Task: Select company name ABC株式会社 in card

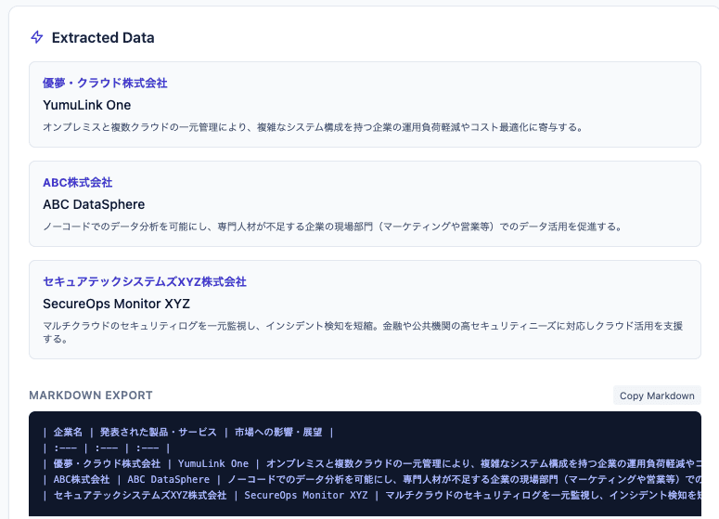Action: click(x=78, y=183)
